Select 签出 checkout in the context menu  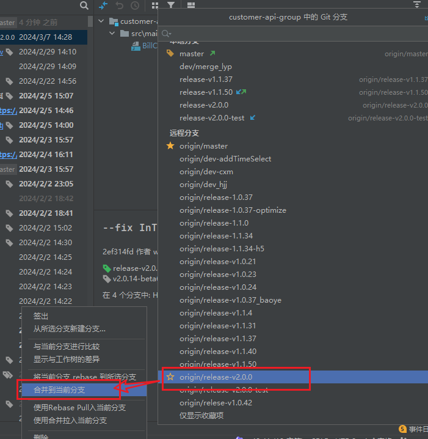[41, 316]
